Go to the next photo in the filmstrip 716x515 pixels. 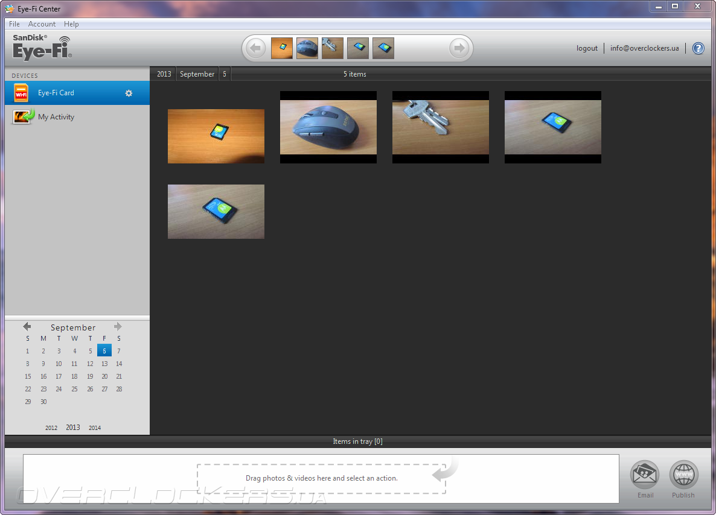point(459,48)
